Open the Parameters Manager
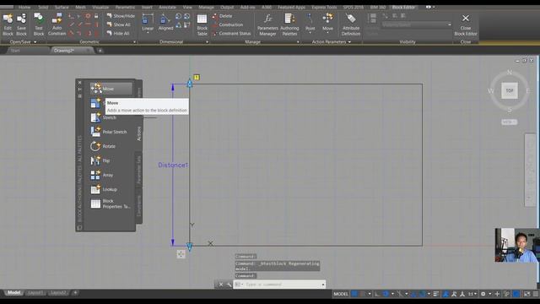Viewport: 540px width, 304px height. click(267, 24)
